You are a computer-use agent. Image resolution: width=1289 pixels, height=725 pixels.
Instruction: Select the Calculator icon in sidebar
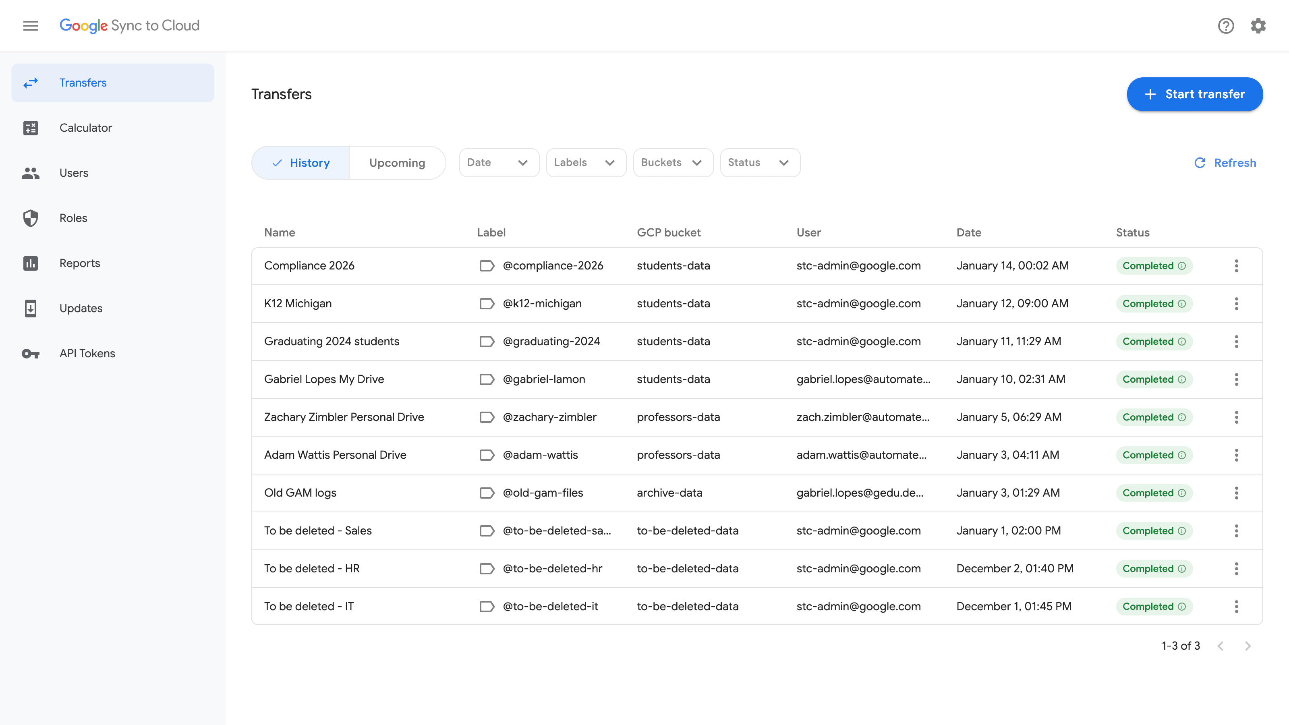tap(31, 128)
